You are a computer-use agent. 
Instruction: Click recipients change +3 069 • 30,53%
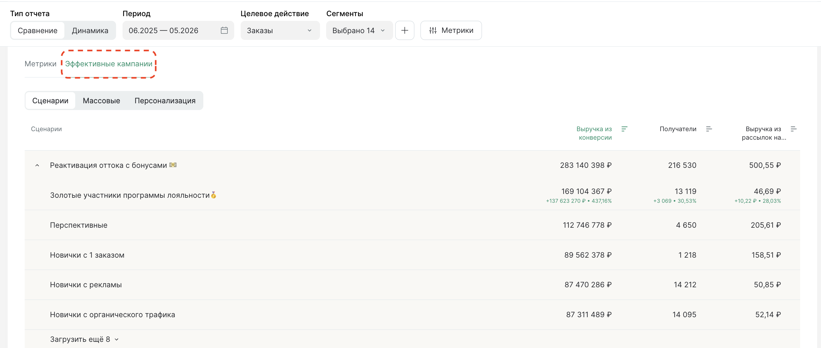pos(675,201)
